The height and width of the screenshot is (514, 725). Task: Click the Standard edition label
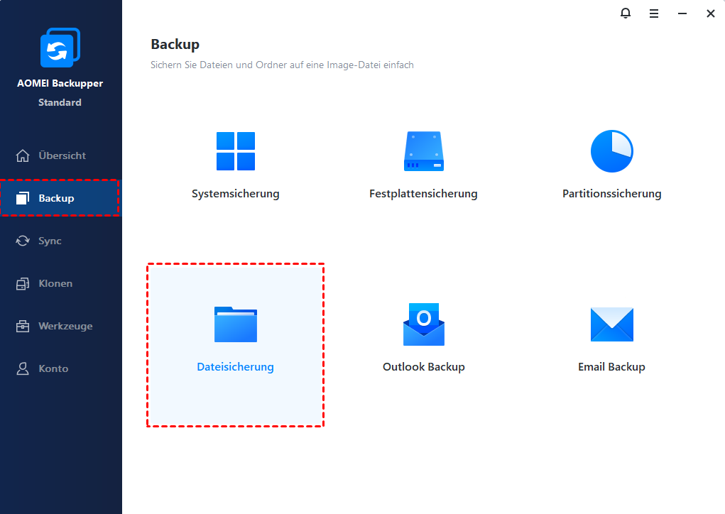tap(60, 102)
